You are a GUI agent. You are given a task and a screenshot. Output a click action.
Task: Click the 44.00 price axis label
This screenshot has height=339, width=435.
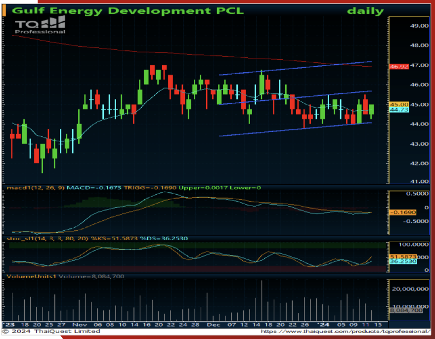pyautogui.click(x=419, y=124)
